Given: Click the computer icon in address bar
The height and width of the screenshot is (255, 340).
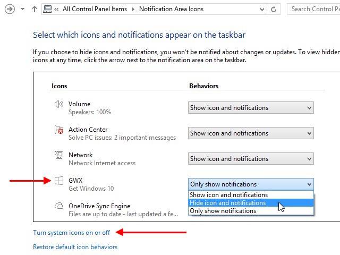Looking at the screenshot, I should pos(47,9).
